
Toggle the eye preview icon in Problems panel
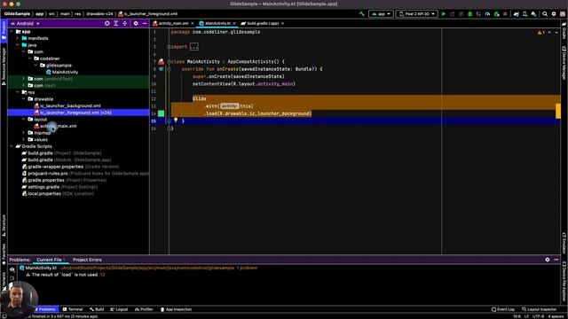[12, 269]
